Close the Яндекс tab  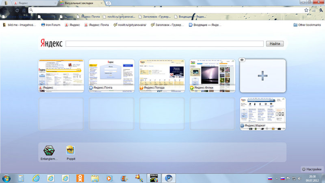(55, 3)
